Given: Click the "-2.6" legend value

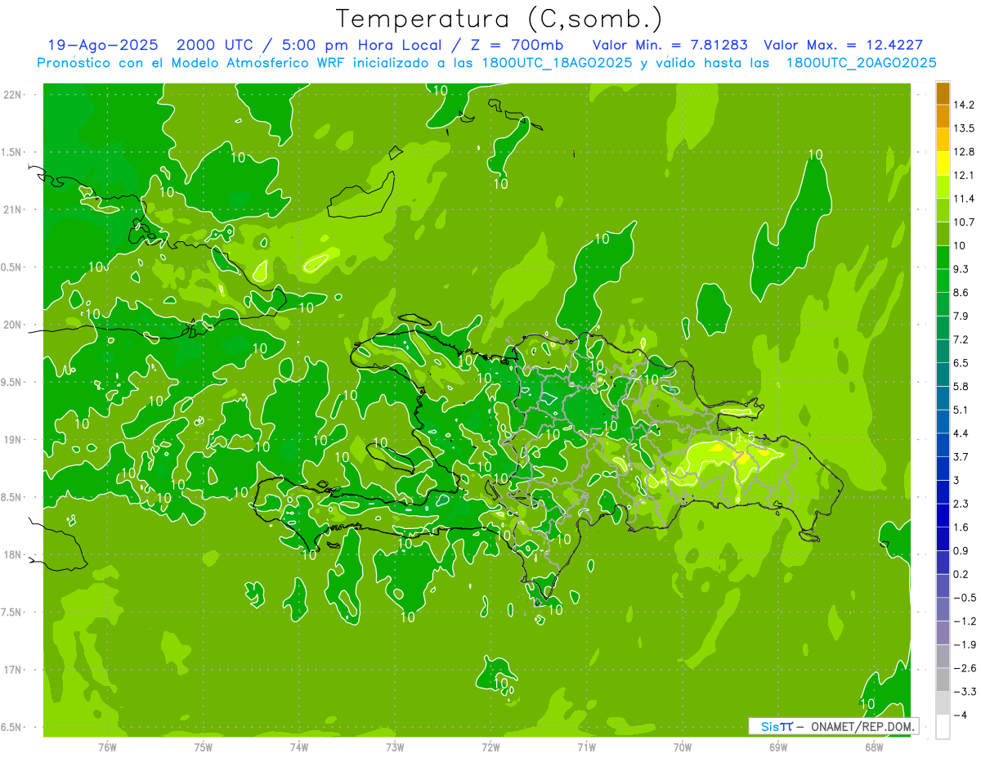Looking at the screenshot, I should coord(965,668).
